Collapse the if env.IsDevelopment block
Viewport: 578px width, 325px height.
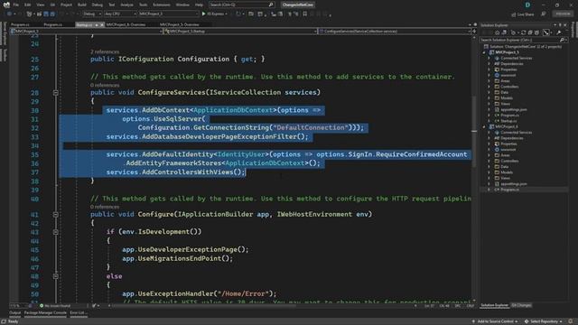coord(56,232)
